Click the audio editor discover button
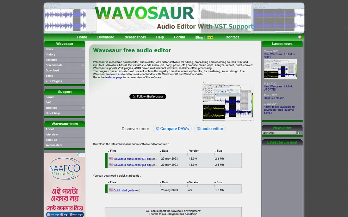The height and width of the screenshot is (217, 348). click(210, 129)
